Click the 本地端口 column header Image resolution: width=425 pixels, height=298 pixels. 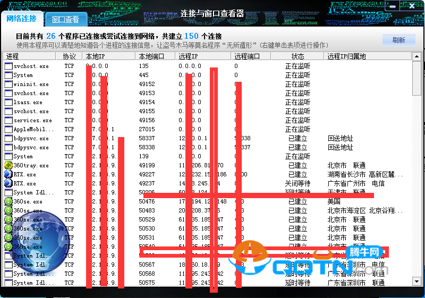pos(155,56)
